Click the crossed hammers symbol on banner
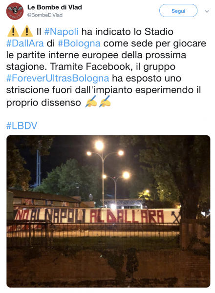Image resolution: width=215 pixels, height=293 pixels. coord(175,217)
